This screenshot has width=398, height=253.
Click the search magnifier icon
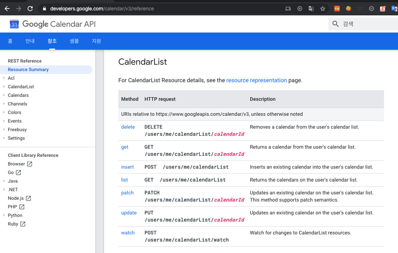coord(335,24)
